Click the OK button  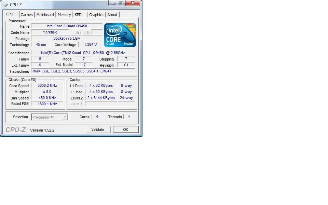[x=125, y=129]
